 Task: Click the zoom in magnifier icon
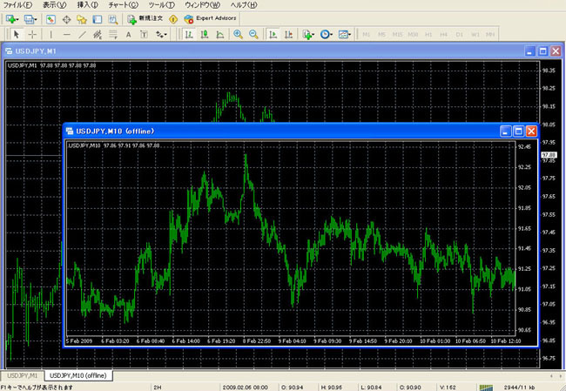[238, 34]
